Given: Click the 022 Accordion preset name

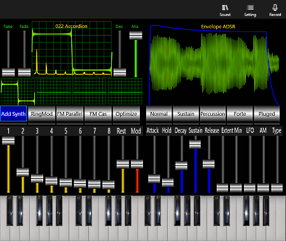Looking at the screenshot, I should 71,26.
